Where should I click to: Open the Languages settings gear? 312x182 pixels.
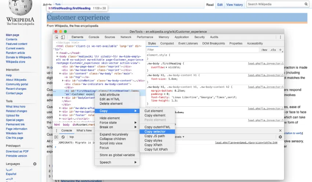(35, 164)
